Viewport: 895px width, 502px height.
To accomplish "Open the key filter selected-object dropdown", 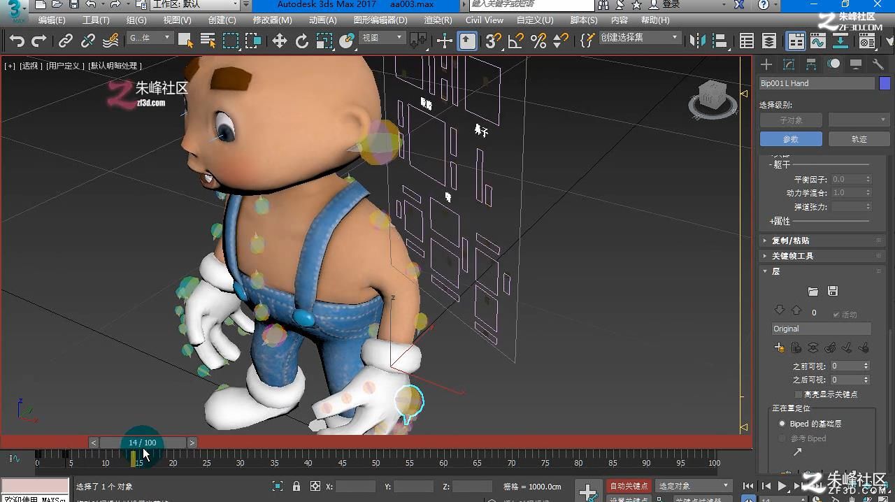I will click(x=693, y=486).
